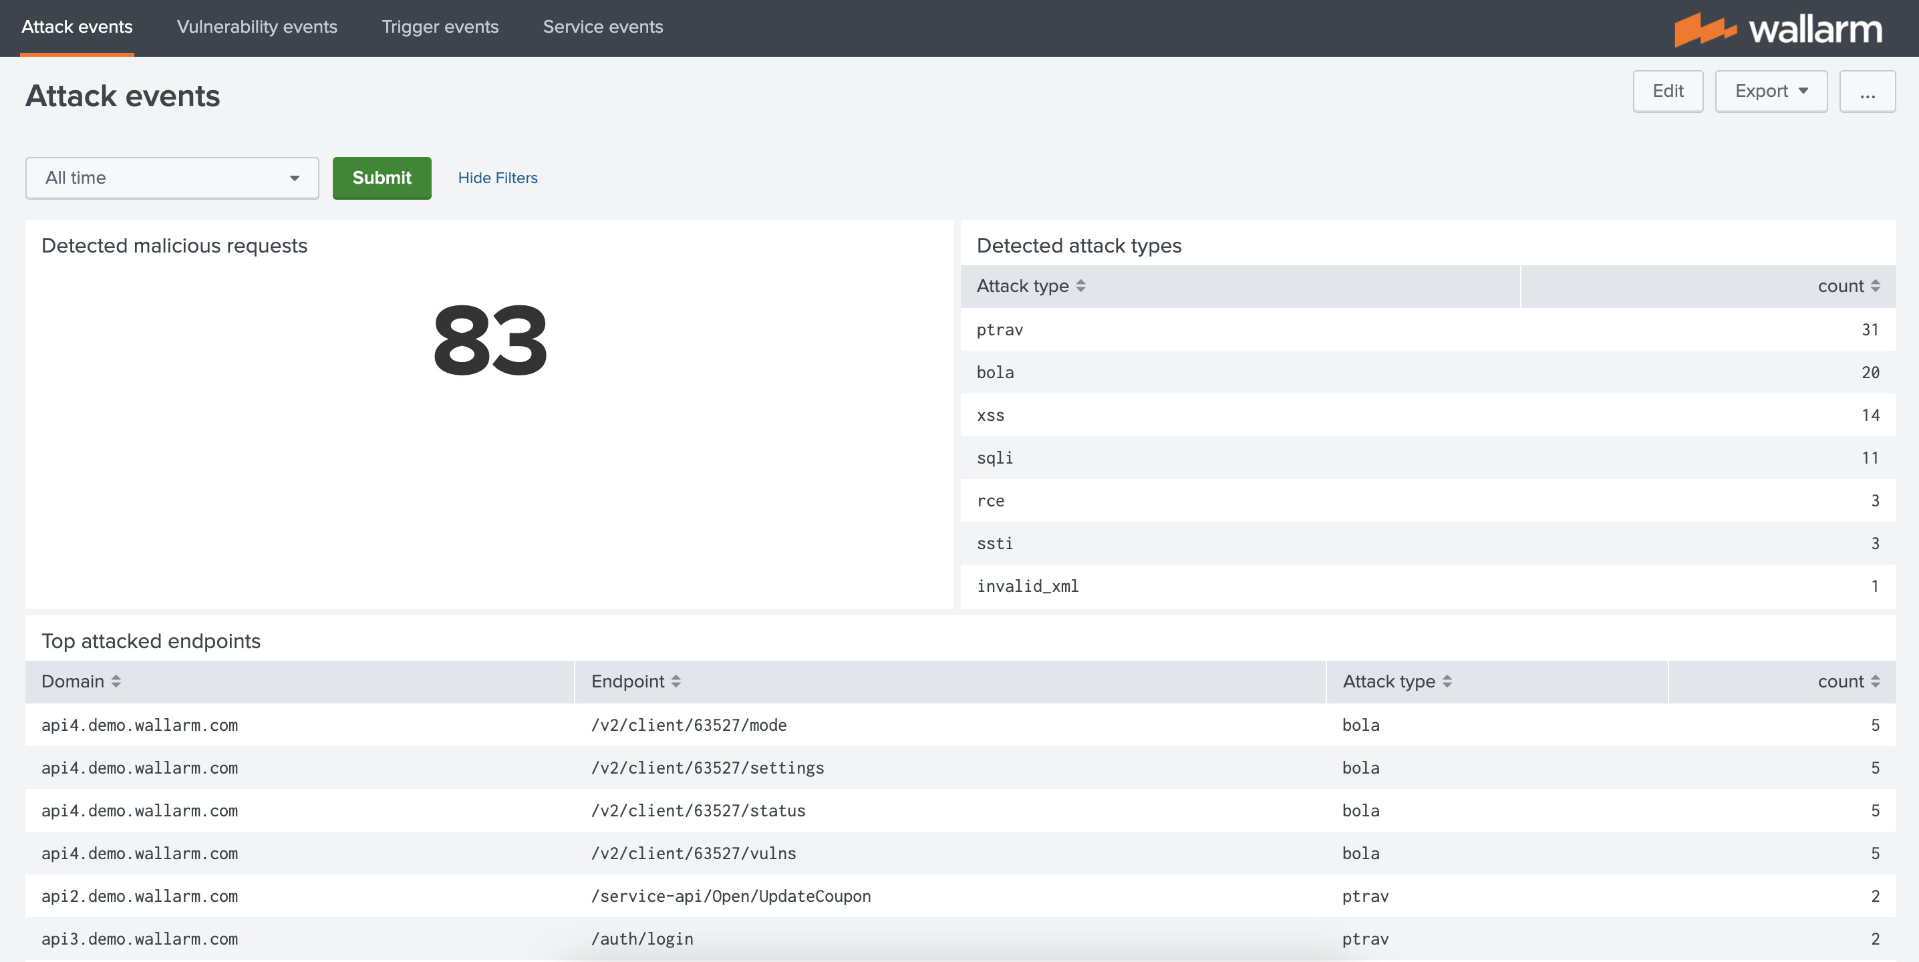1919x962 pixels.
Task: Select the ssti attack type row
Action: click(x=1427, y=544)
